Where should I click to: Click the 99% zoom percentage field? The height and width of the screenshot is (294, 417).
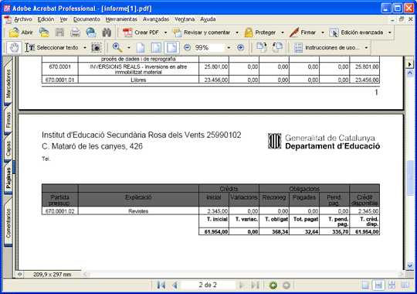[209, 48]
